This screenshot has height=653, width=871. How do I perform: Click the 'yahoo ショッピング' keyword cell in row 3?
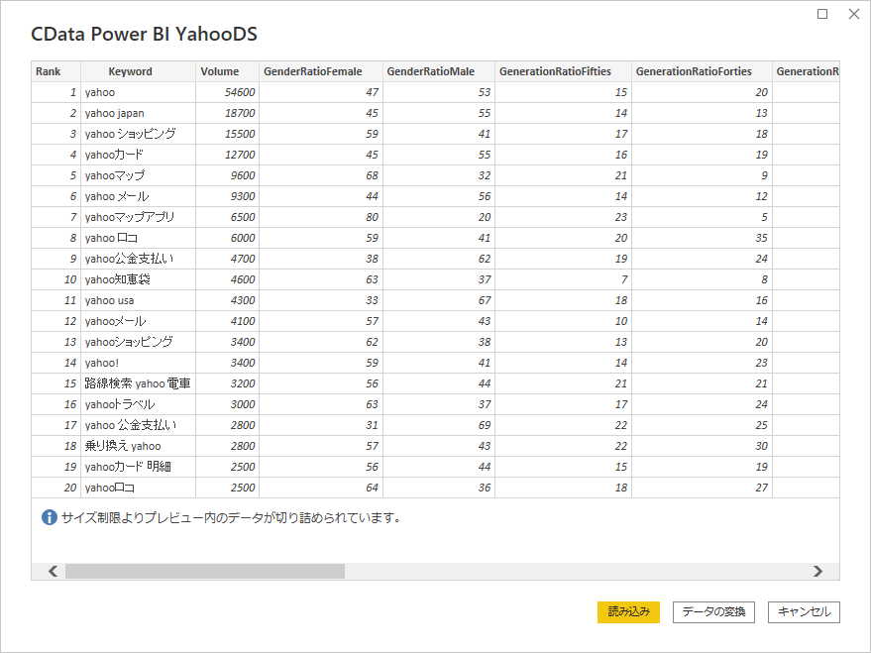coord(139,134)
